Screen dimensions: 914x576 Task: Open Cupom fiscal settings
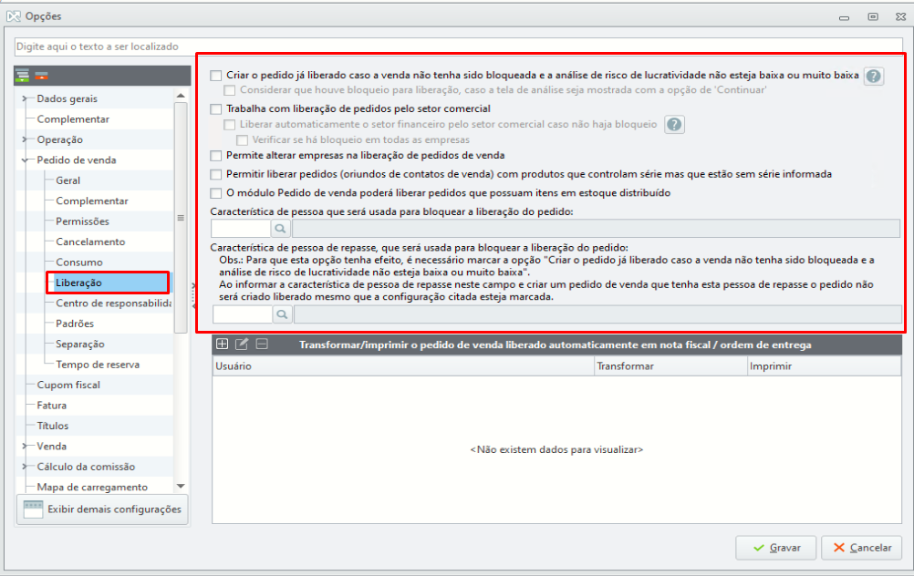(68, 385)
